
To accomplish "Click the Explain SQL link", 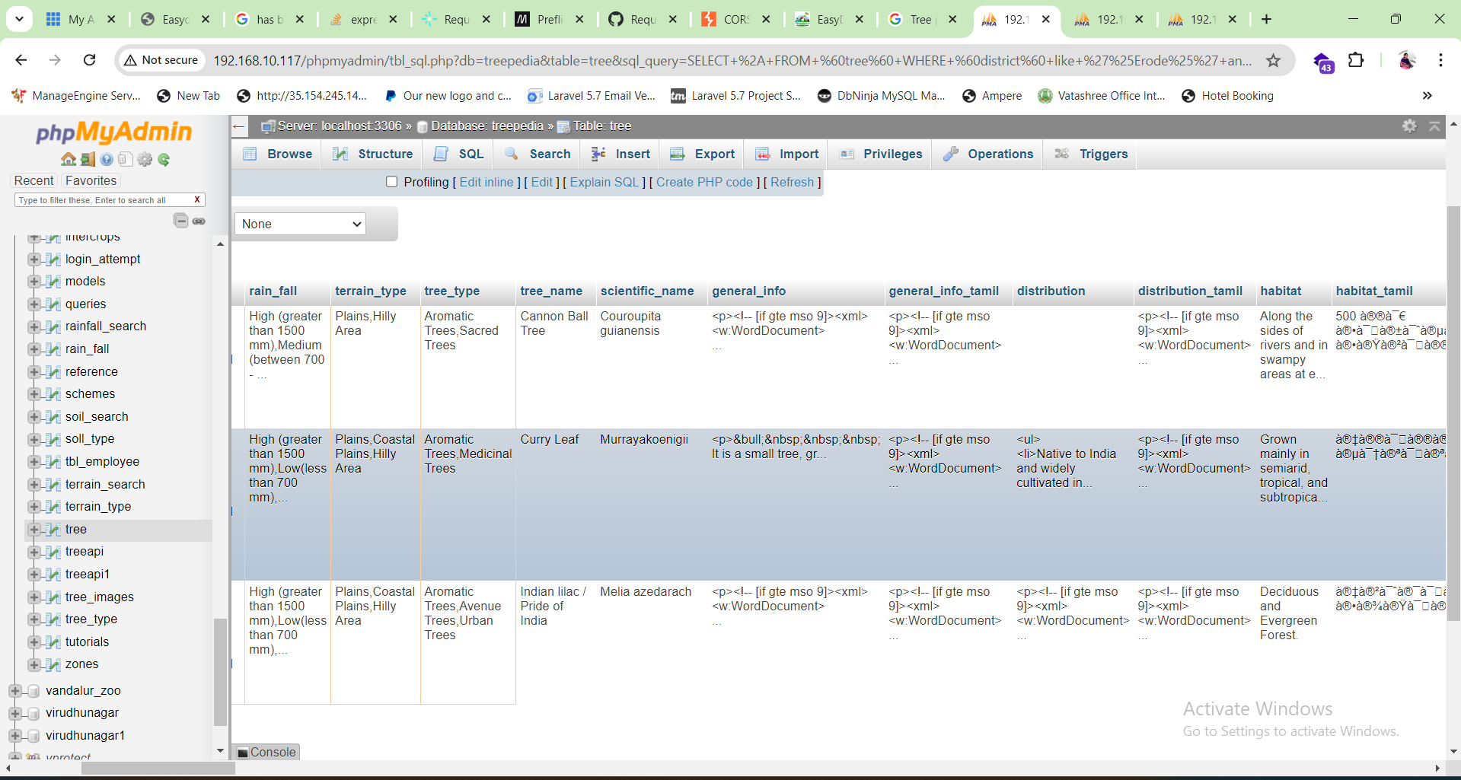I will (x=604, y=182).
